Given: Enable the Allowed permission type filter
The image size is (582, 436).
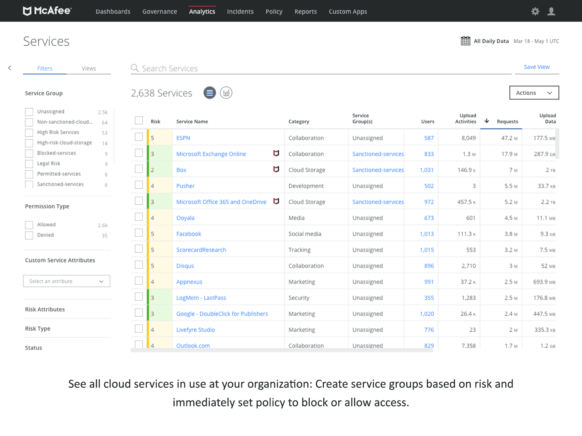Looking at the screenshot, I should coord(29,225).
